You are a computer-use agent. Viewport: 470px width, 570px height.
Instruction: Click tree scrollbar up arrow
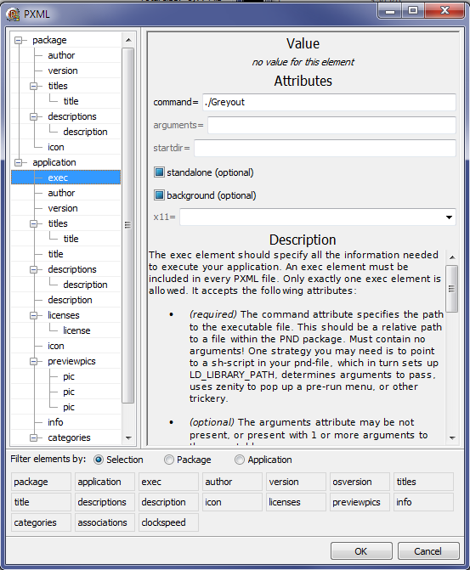tap(128, 40)
